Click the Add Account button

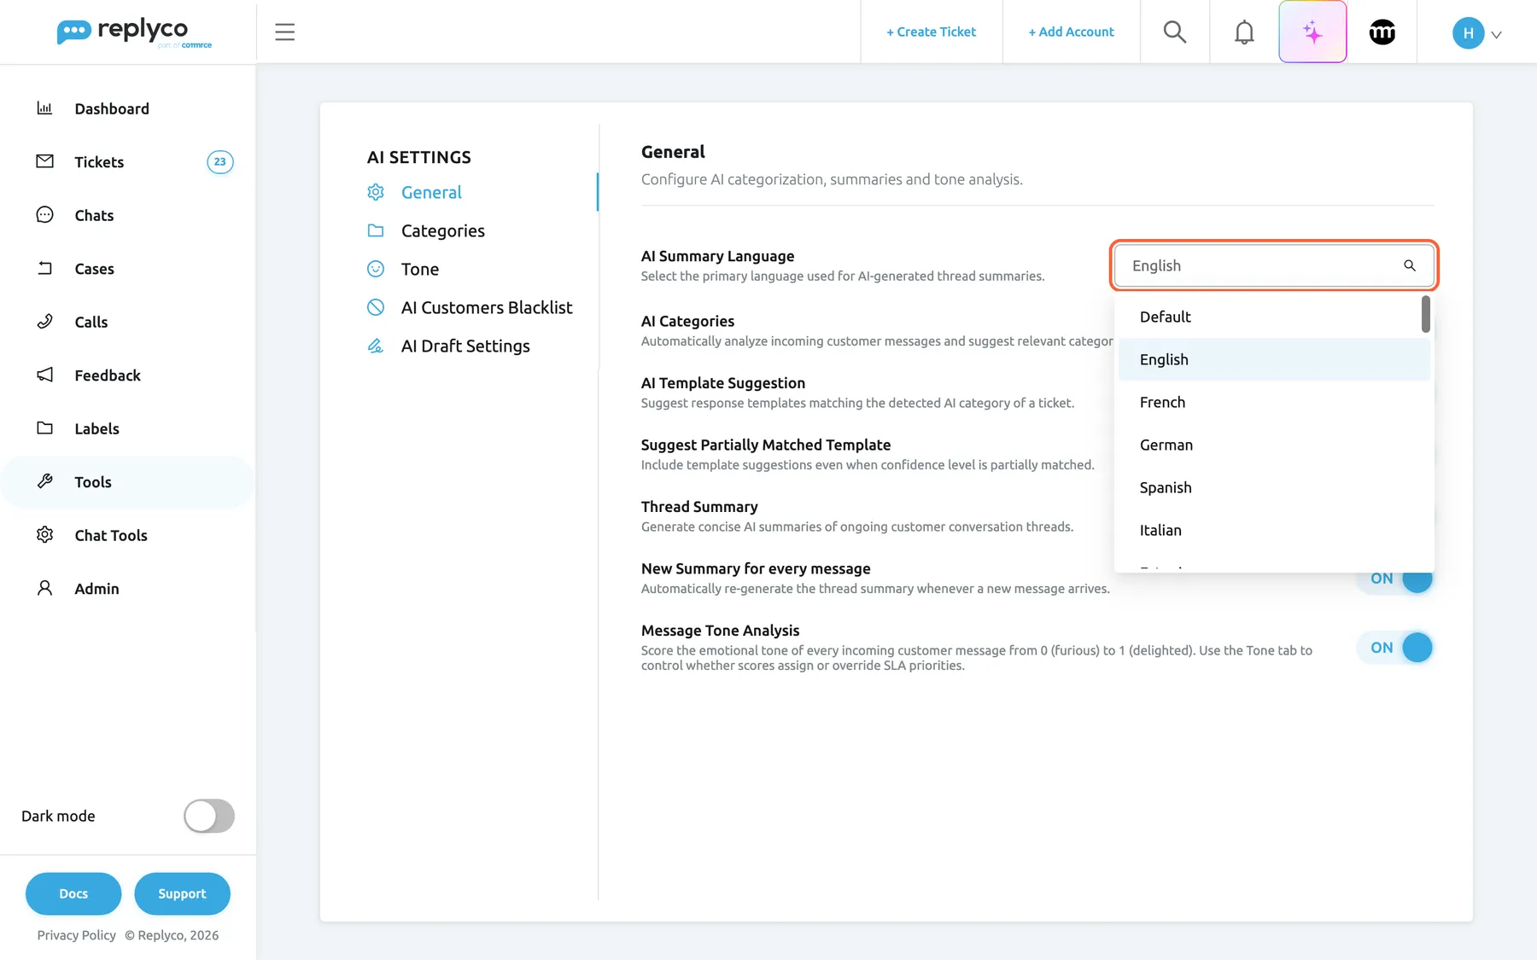pos(1071,32)
